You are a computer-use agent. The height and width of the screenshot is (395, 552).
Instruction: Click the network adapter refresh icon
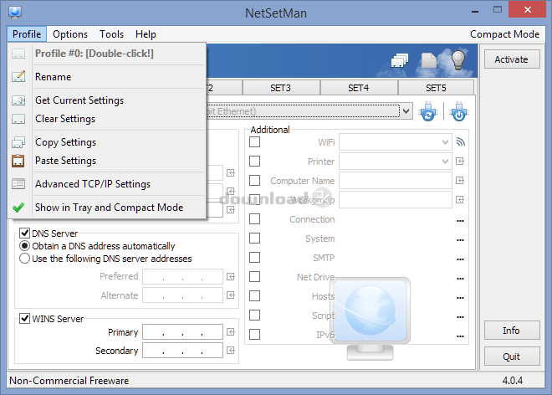pos(427,111)
